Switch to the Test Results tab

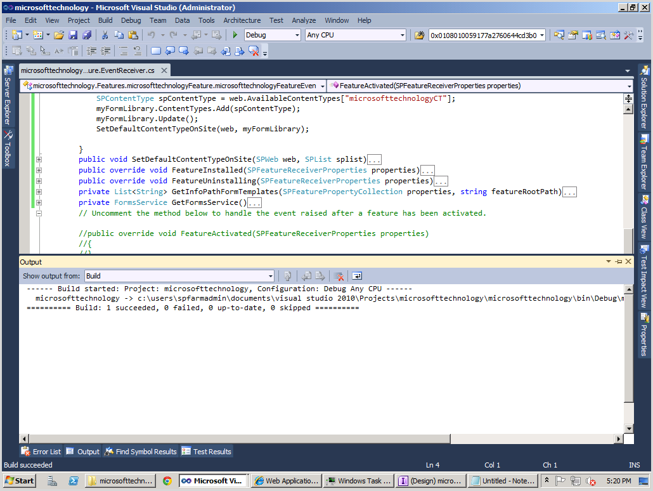point(207,452)
